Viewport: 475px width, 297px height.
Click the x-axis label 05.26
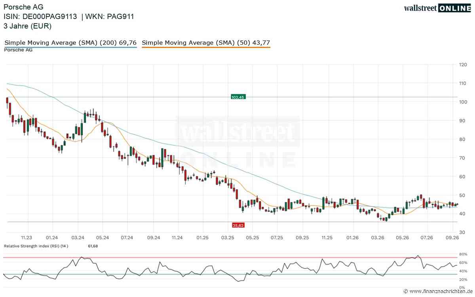[402, 238]
